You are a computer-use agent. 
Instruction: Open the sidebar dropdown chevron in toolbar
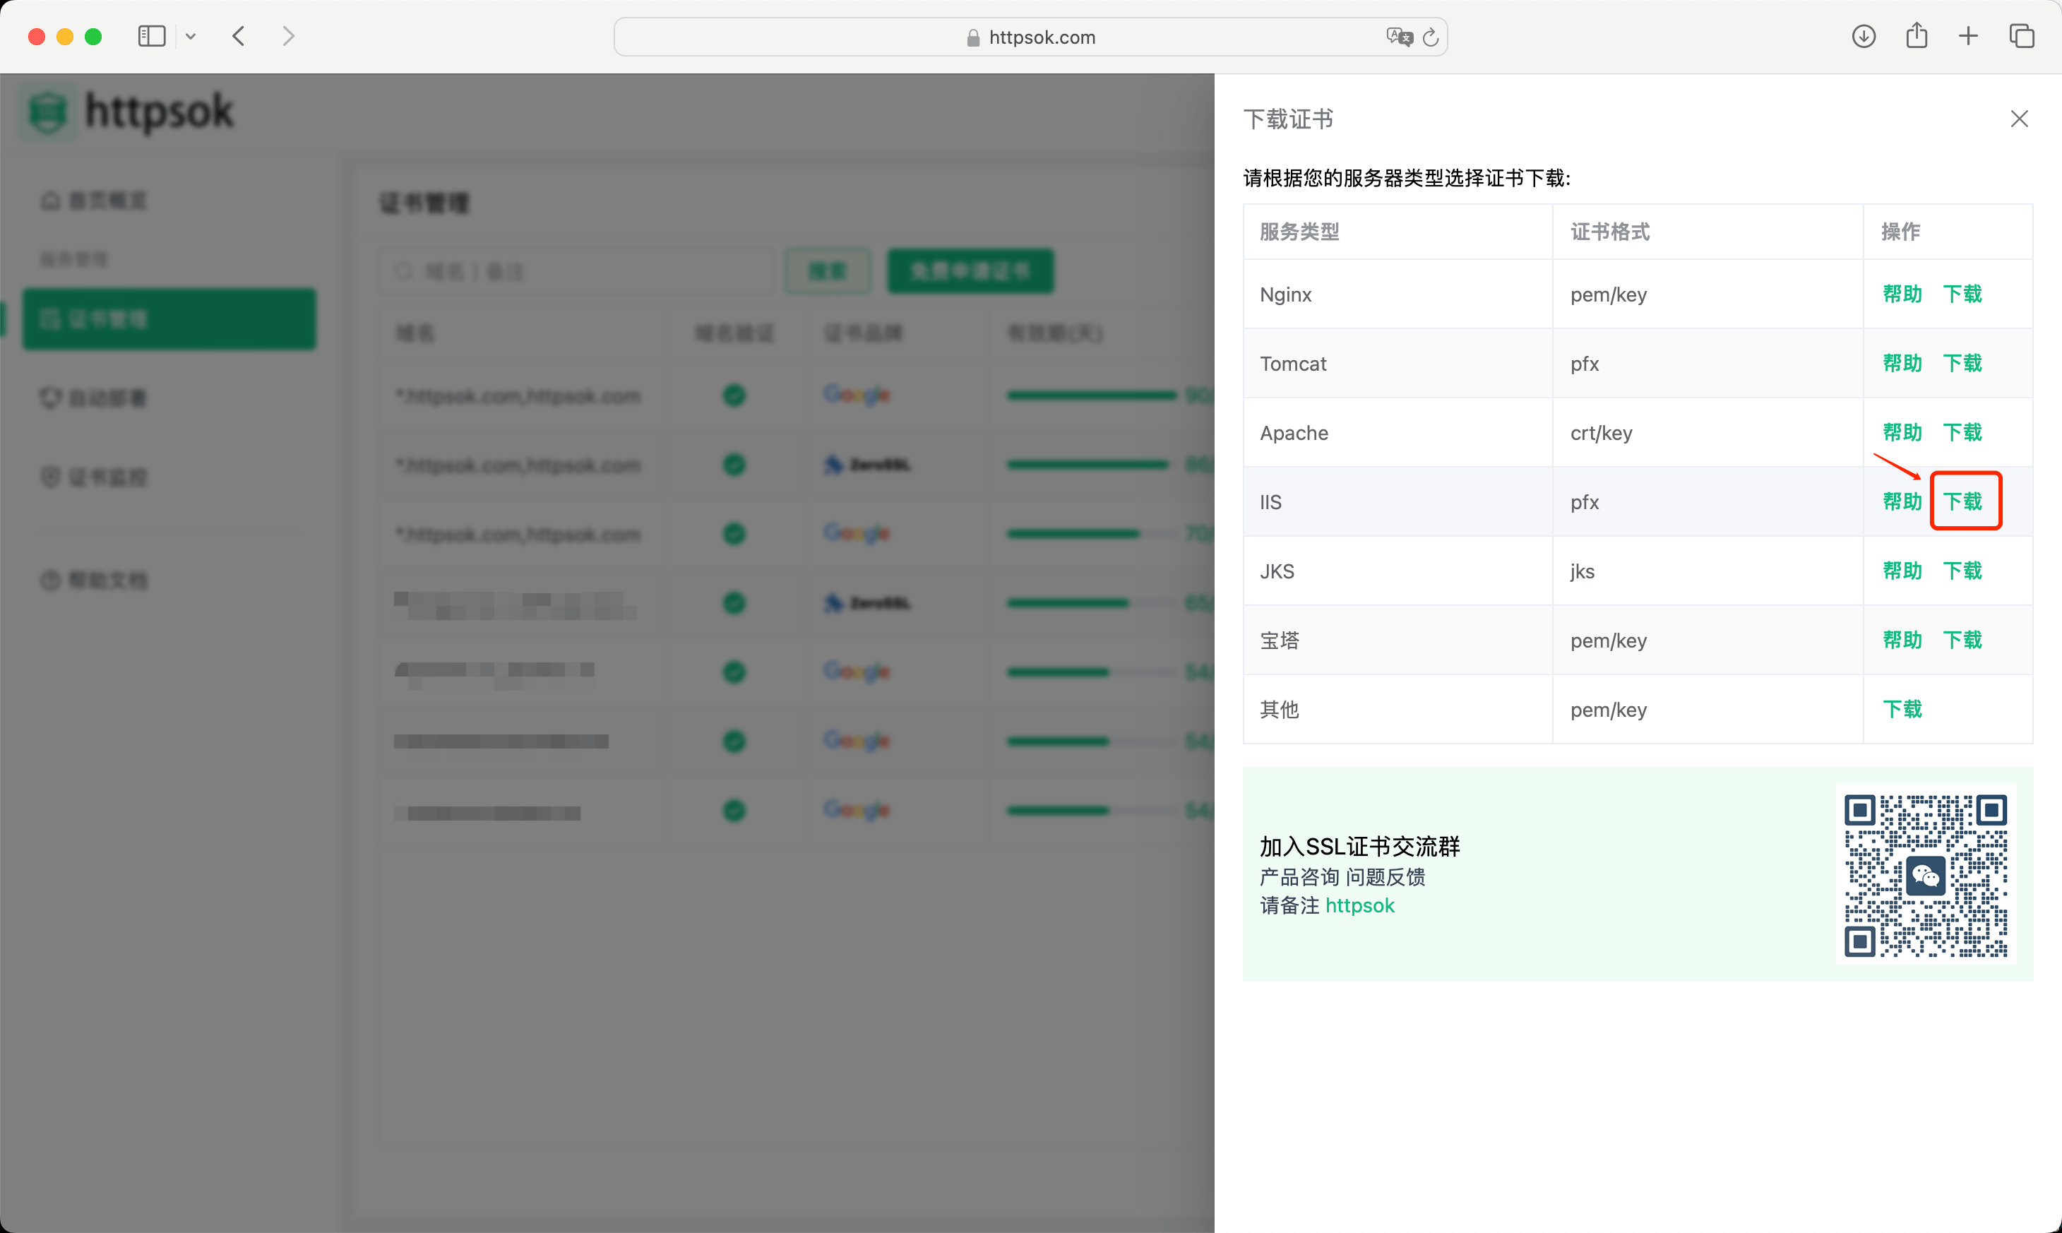click(190, 37)
